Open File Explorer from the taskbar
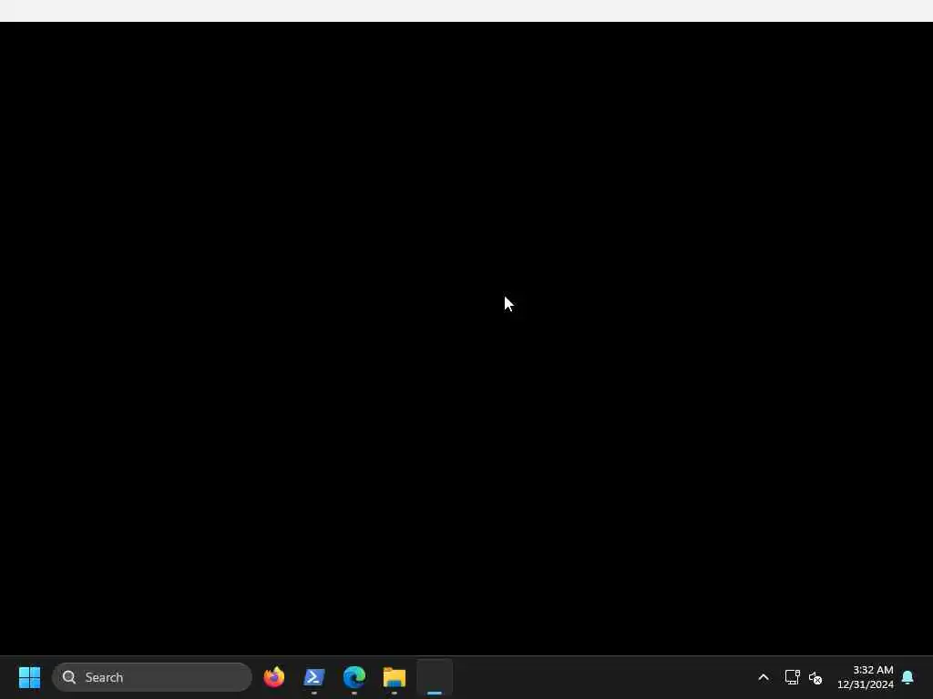This screenshot has height=699, width=933. (x=394, y=677)
